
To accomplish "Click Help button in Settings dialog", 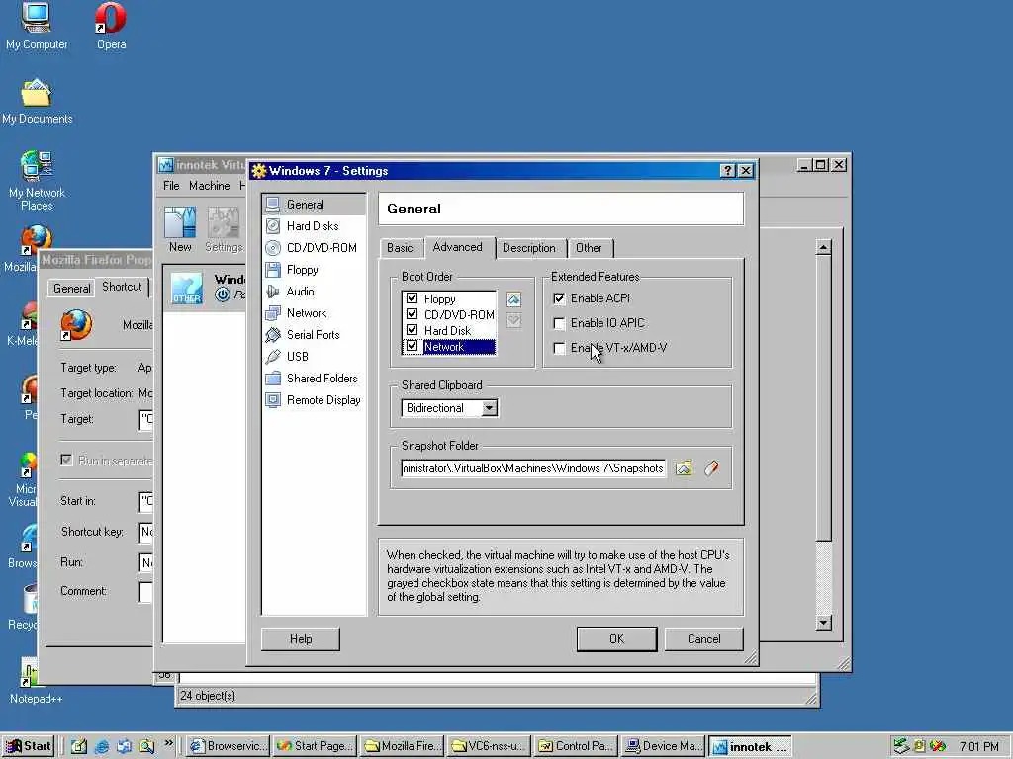I will click(301, 639).
